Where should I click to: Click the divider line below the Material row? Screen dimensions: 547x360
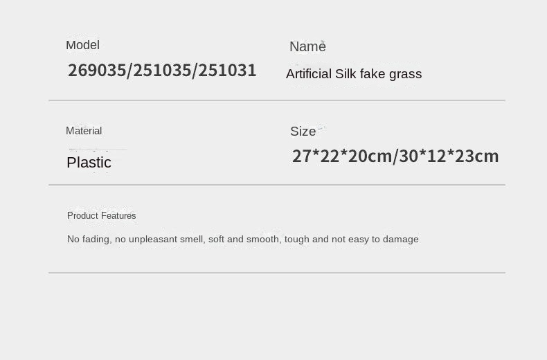(x=277, y=185)
